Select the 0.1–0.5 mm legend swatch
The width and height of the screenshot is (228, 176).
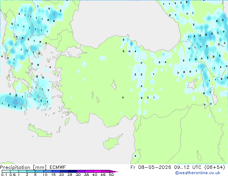coord(6,171)
